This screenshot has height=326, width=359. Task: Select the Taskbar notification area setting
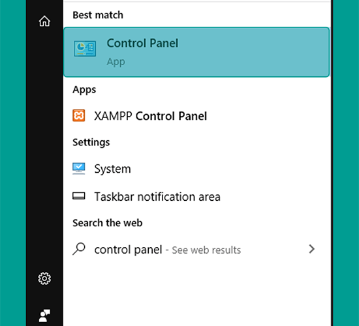(196, 196)
